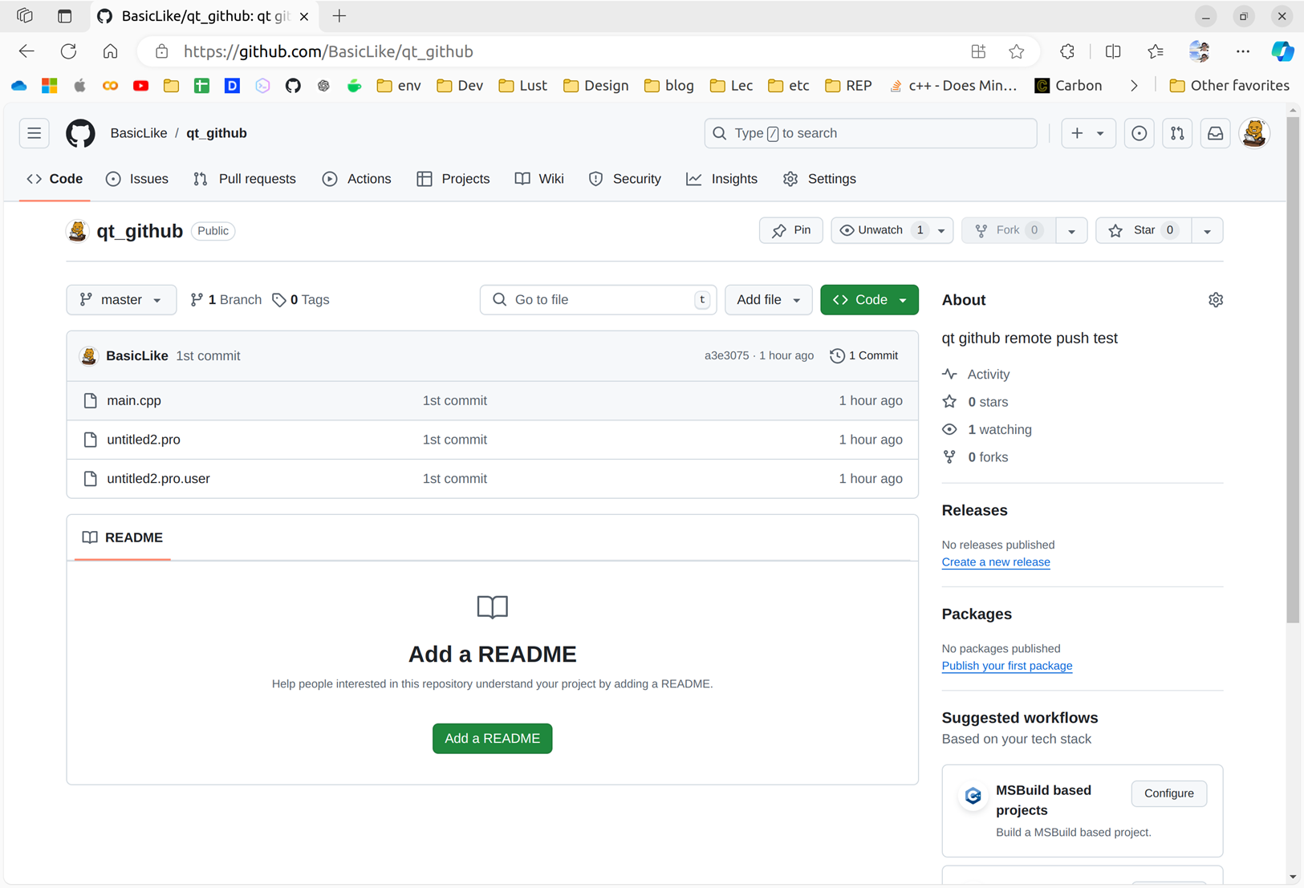Open Other favorites folder
Viewport: 1304px width, 888px height.
pyautogui.click(x=1229, y=86)
